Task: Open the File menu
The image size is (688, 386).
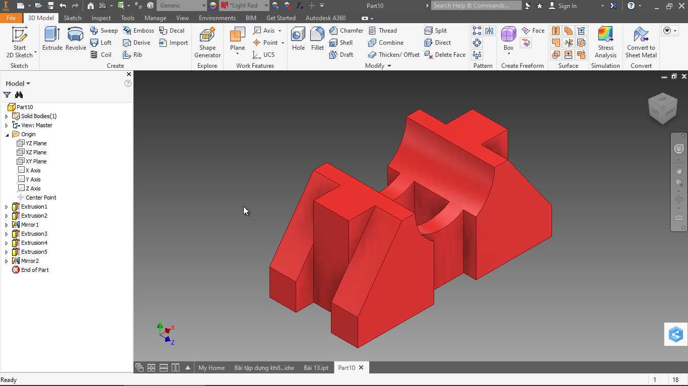Action: (x=11, y=18)
